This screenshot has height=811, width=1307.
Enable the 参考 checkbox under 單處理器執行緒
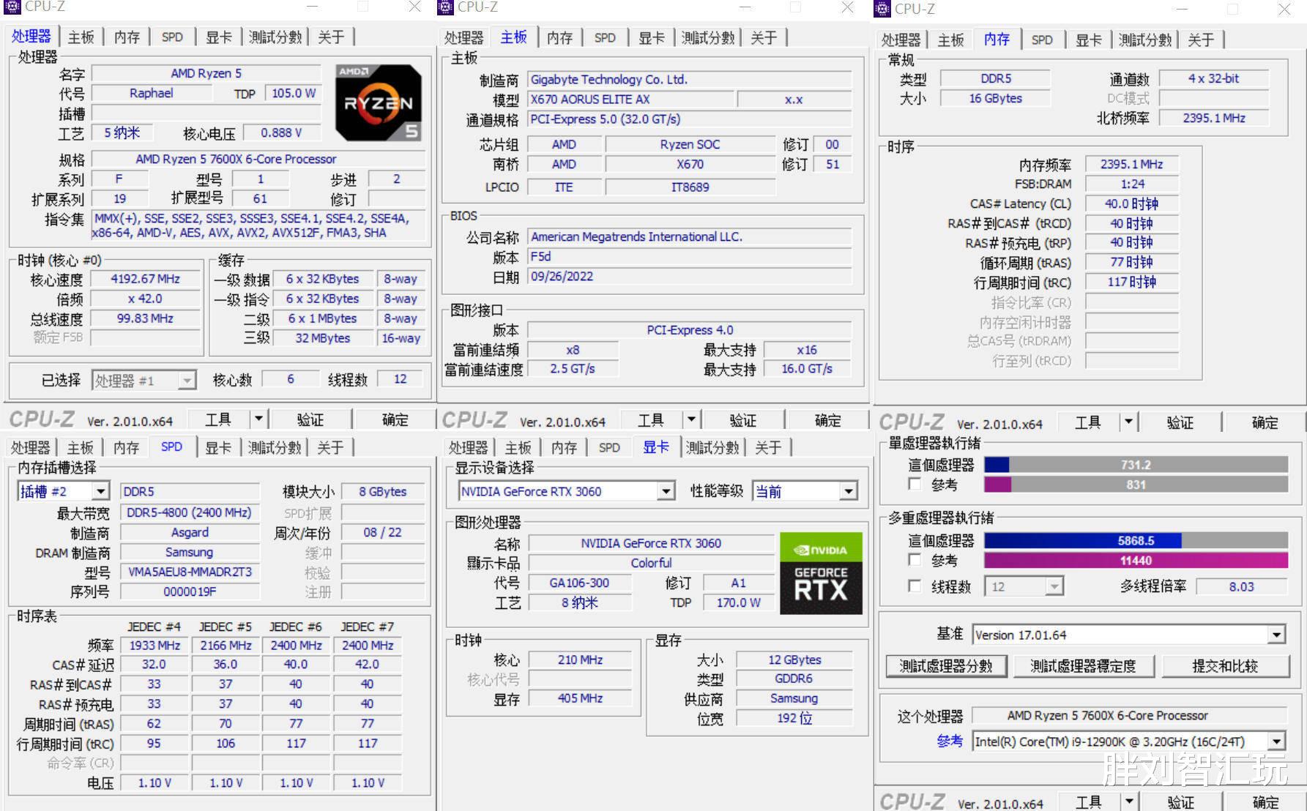click(915, 484)
